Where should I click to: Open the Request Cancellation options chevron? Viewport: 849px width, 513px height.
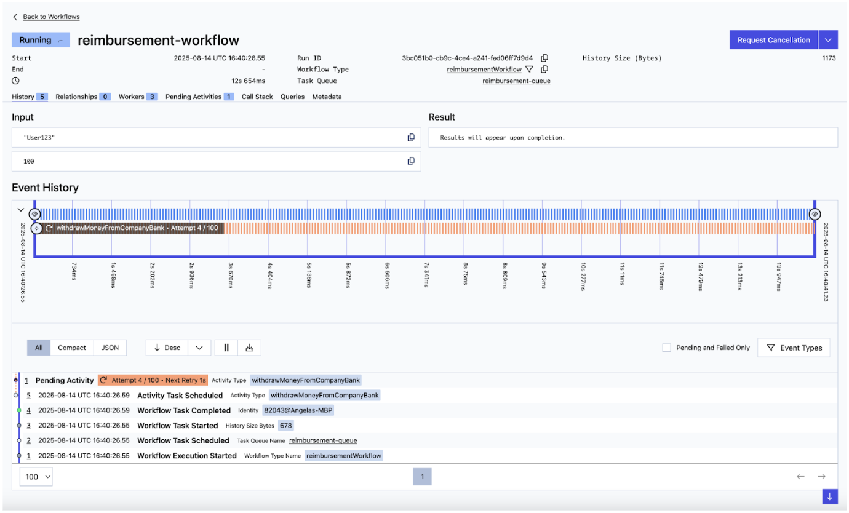829,39
